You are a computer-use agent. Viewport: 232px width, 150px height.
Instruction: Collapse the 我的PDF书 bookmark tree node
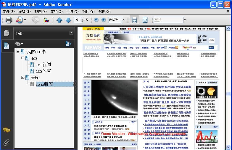coord(18,52)
